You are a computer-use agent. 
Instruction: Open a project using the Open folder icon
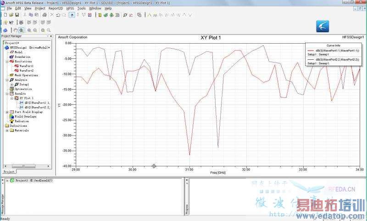point(11,15)
